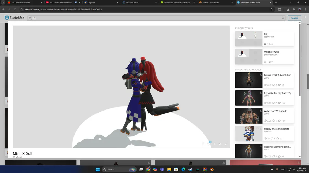Go to Sketchfab home via logo
309x173 pixels.
coord(15,18)
